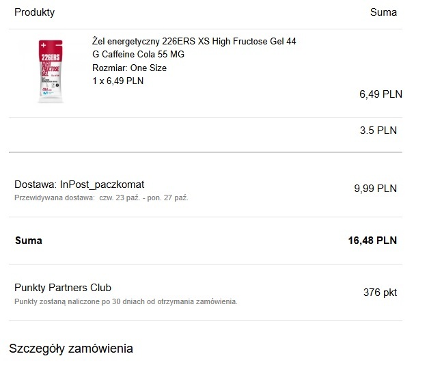This screenshot has height=367, width=429.
Task: Click the 6,49 PLN product price
Action: (380, 94)
